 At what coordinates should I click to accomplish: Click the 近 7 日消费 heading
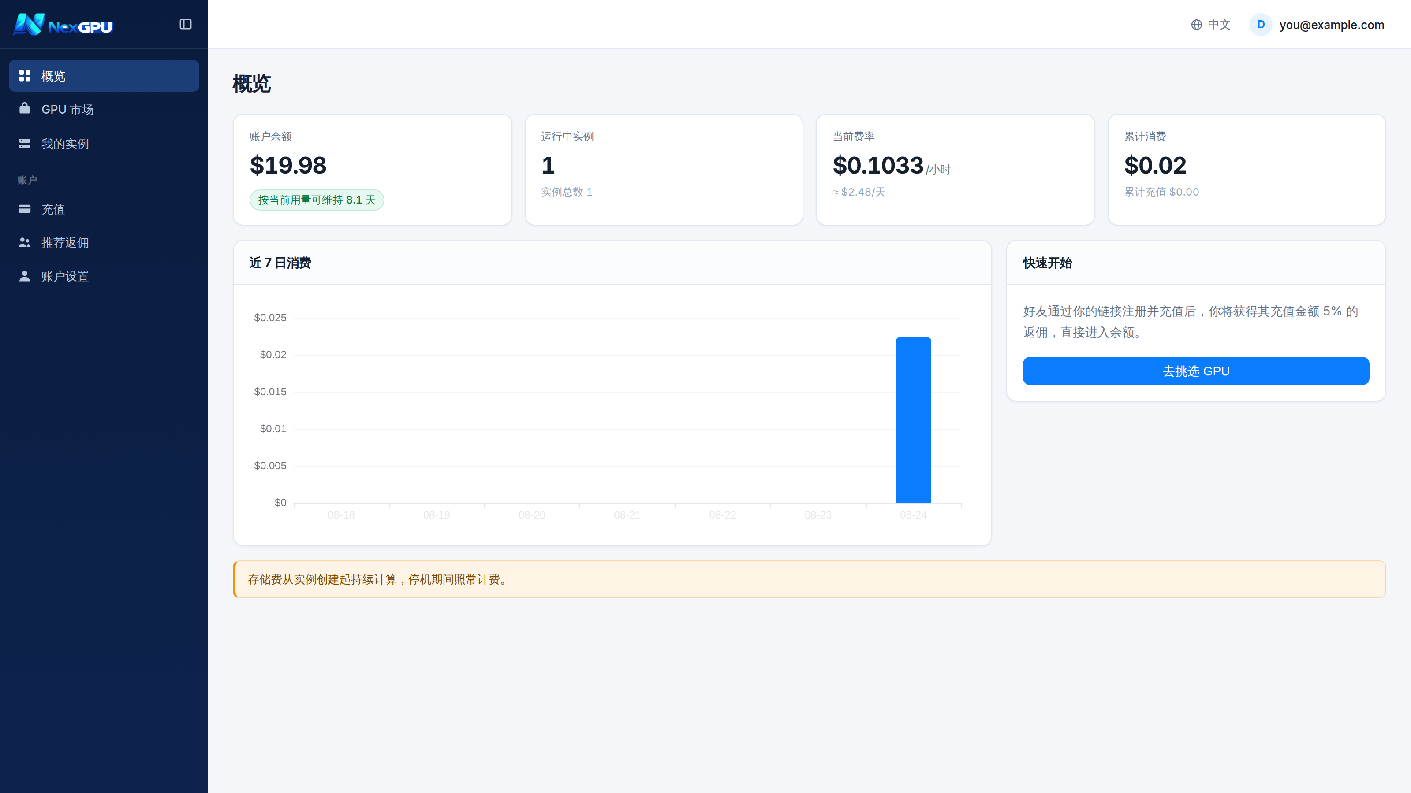click(x=280, y=263)
